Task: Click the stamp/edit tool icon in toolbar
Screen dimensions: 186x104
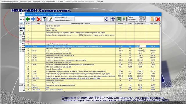Action: pos(50,19)
